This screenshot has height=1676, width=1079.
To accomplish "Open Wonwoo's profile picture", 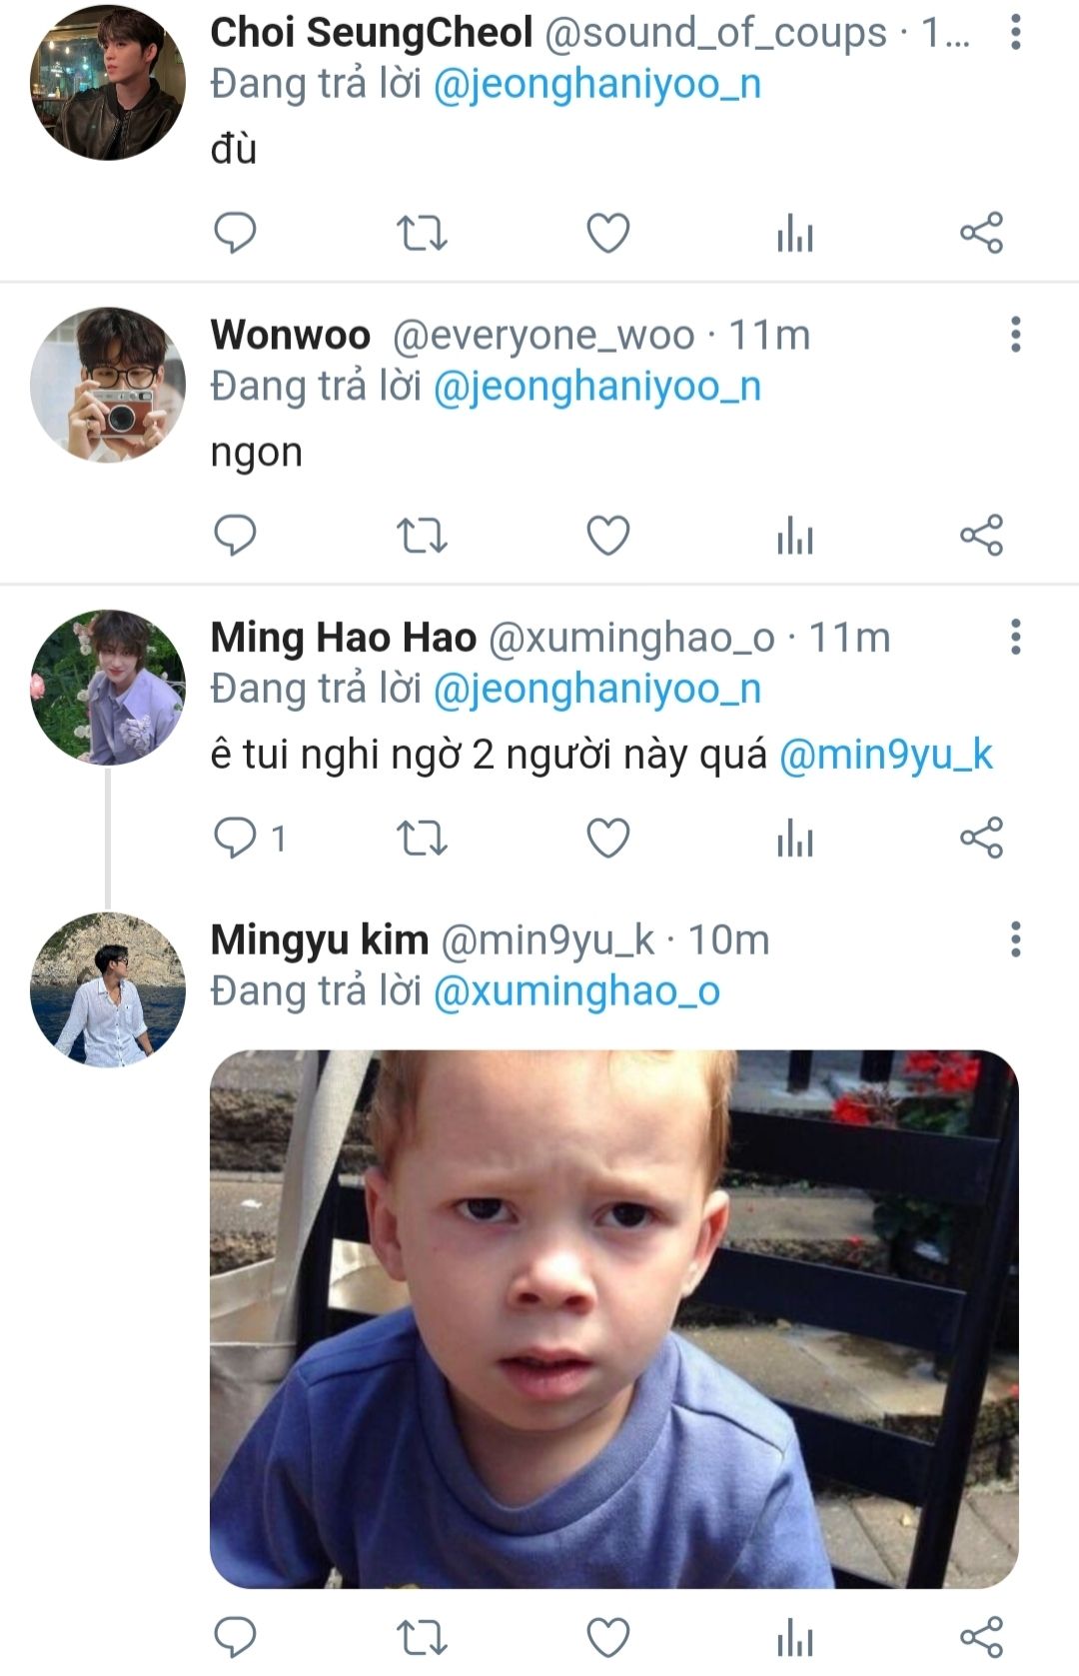I will (x=108, y=385).
